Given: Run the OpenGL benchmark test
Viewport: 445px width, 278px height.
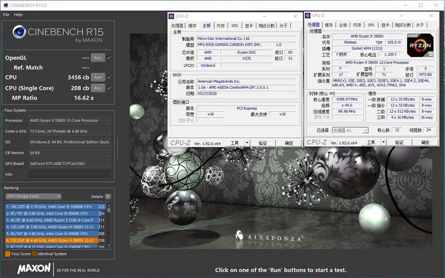Looking at the screenshot, I should 98,58.
